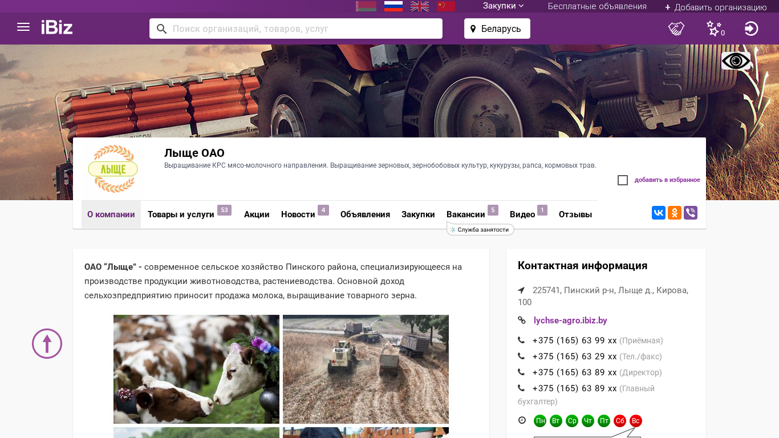The height and width of the screenshot is (438, 779).
Task: Select the 'О компании' tab
Action: click(x=111, y=214)
